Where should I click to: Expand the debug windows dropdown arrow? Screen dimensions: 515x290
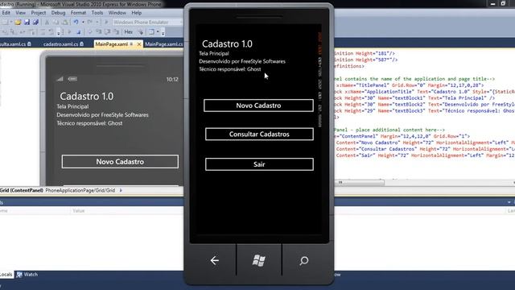158,32
